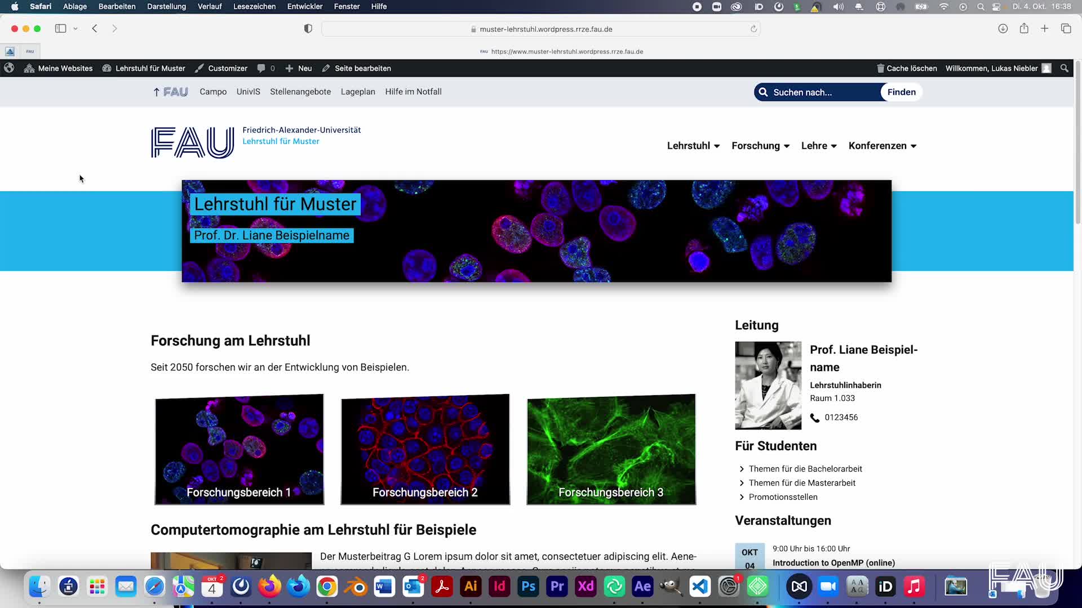Click the privacy shield icon in the address bar
The height and width of the screenshot is (608, 1082).
pyautogui.click(x=308, y=28)
